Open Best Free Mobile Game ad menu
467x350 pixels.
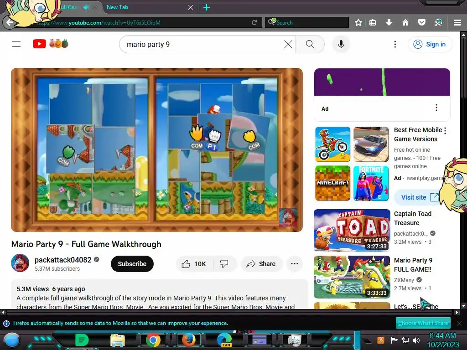click(445, 130)
